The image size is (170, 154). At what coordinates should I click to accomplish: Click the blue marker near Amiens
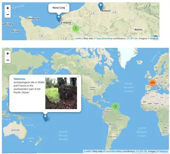[x=101, y=6]
